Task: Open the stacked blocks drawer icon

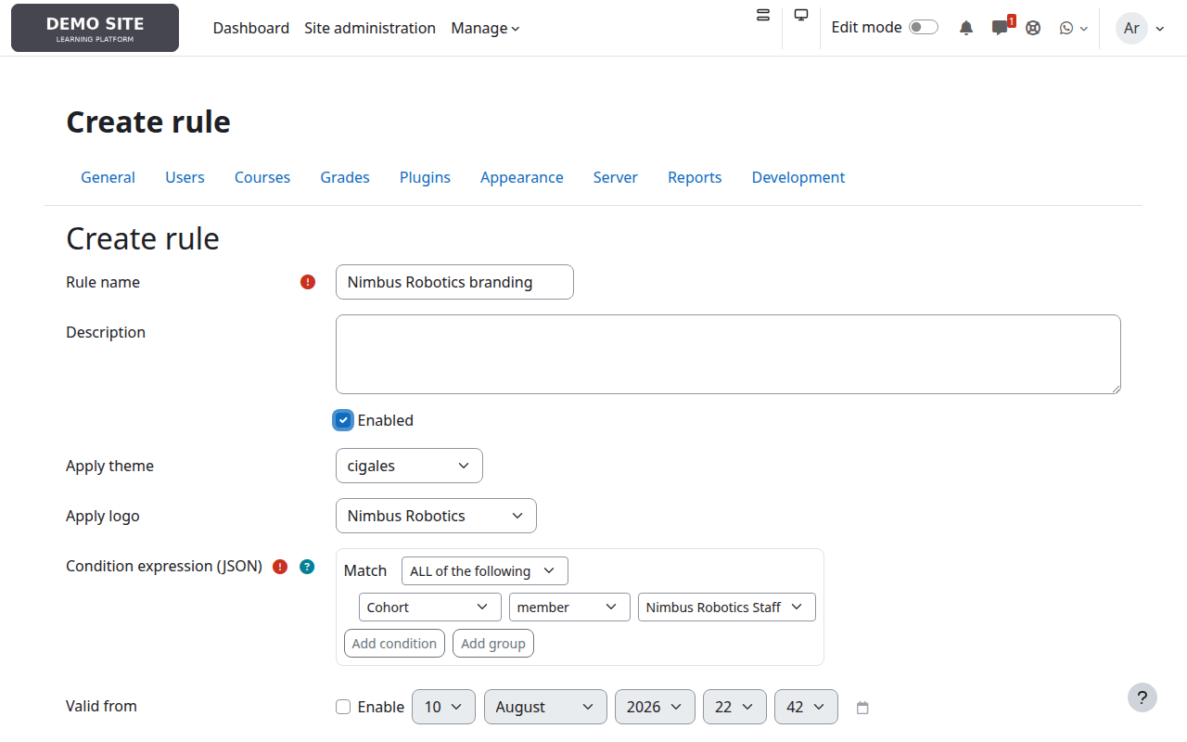Action: [763, 15]
